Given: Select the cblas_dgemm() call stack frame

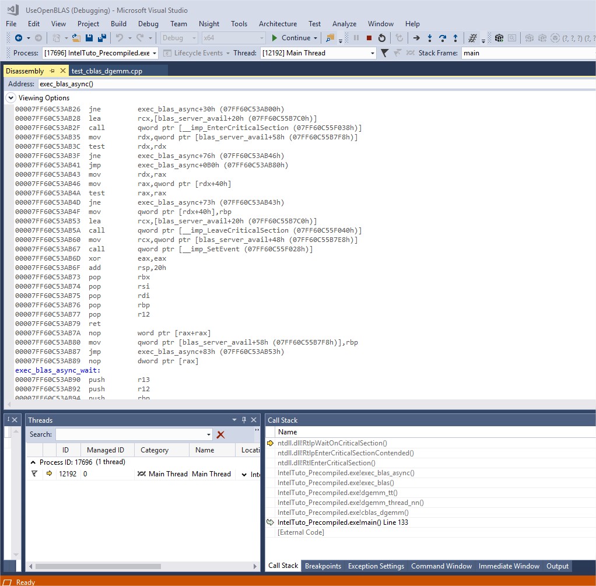Looking at the screenshot, I should 343,513.
